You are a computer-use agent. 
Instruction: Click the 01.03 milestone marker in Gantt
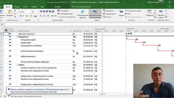click(x=126, y=34)
